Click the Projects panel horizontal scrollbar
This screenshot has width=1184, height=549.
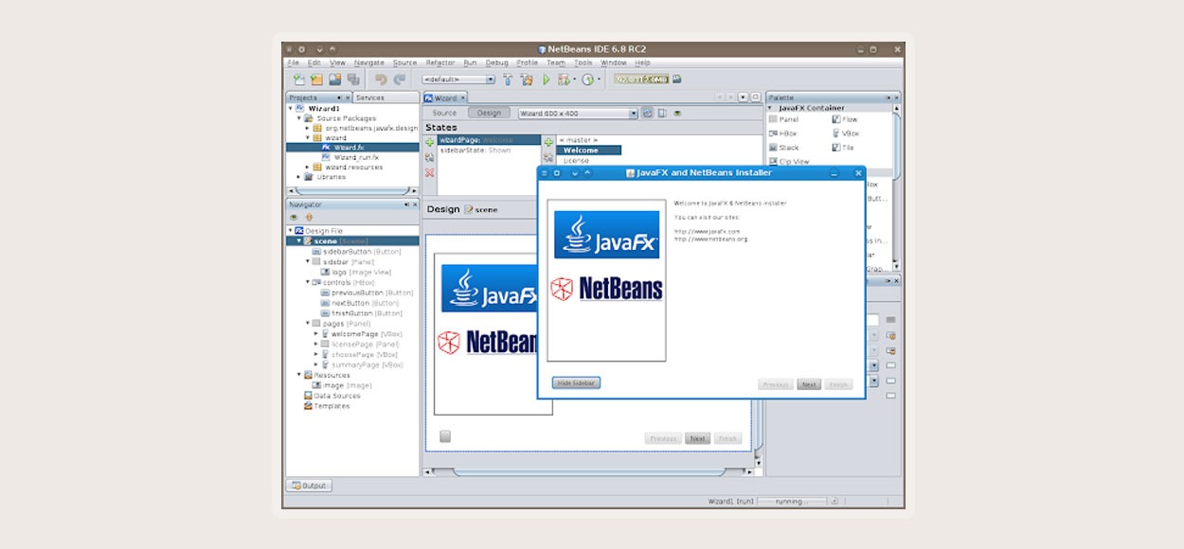point(352,191)
